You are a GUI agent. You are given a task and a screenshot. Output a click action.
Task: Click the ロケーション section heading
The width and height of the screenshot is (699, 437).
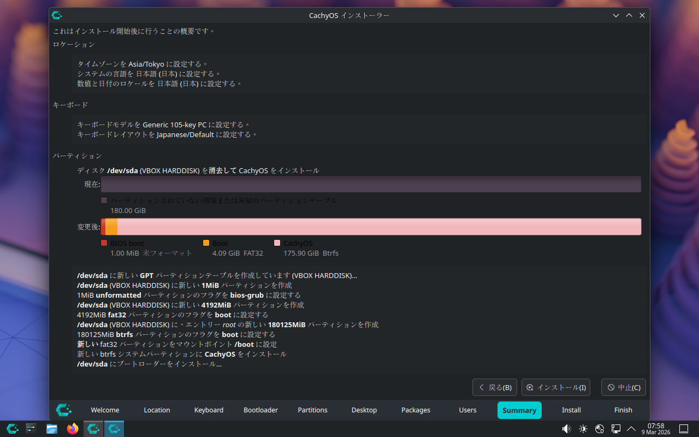tap(74, 44)
